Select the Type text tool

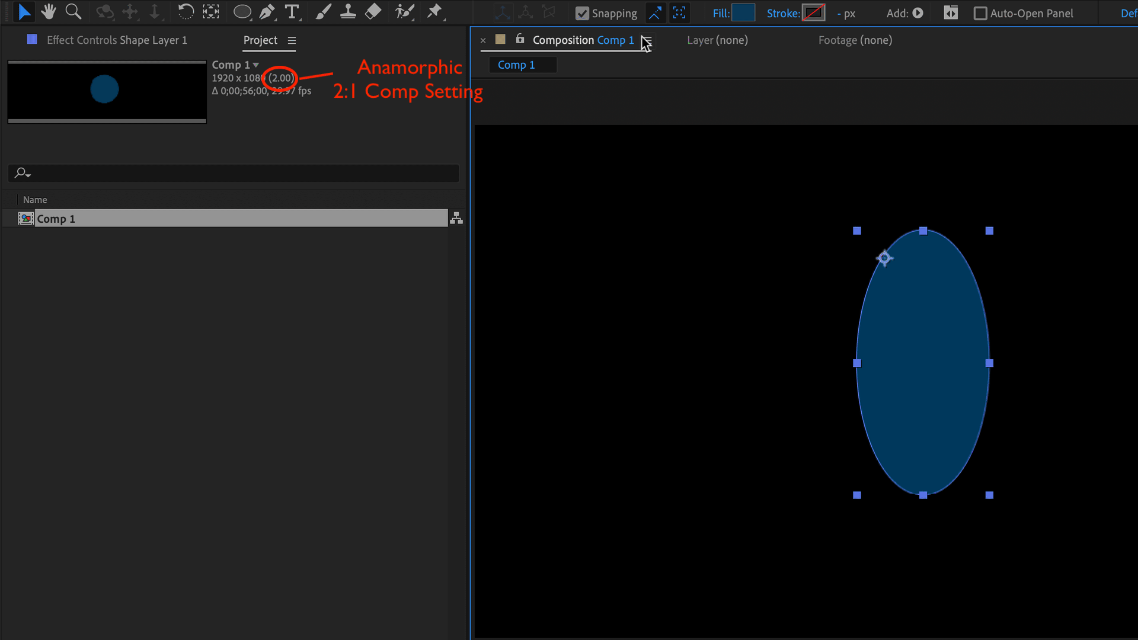coord(292,12)
